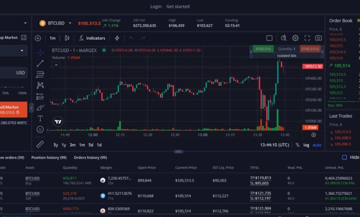Screen dimensions: 360x217
Task: Close the chart trading widget
Action: click(x=322, y=52)
